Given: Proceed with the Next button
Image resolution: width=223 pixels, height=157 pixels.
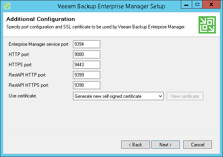Looking at the screenshot, I should click(165, 145).
